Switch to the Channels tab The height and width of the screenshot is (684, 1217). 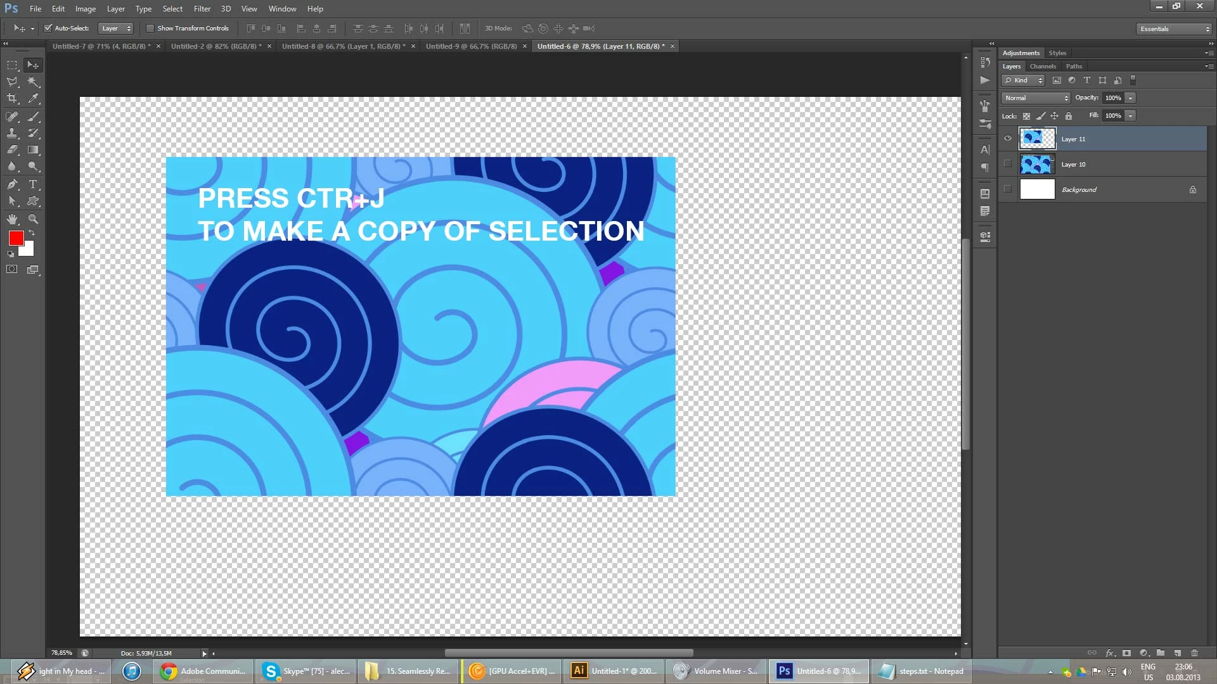(1043, 66)
